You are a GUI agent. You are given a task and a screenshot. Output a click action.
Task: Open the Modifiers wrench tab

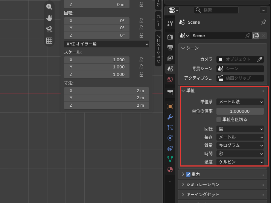[170, 117]
